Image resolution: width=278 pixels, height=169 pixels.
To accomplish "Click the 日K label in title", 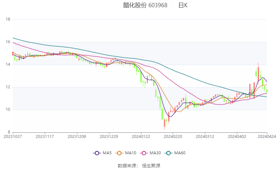I will coord(183,5).
